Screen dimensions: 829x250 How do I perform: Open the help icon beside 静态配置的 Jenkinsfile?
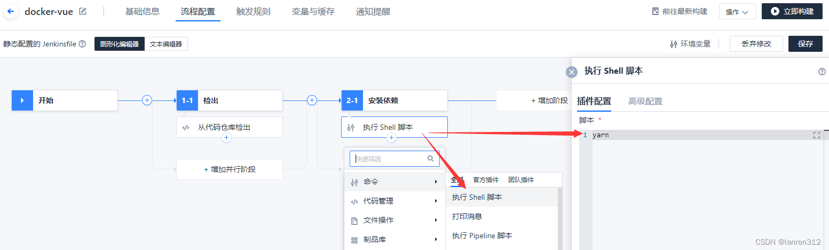tap(82, 44)
